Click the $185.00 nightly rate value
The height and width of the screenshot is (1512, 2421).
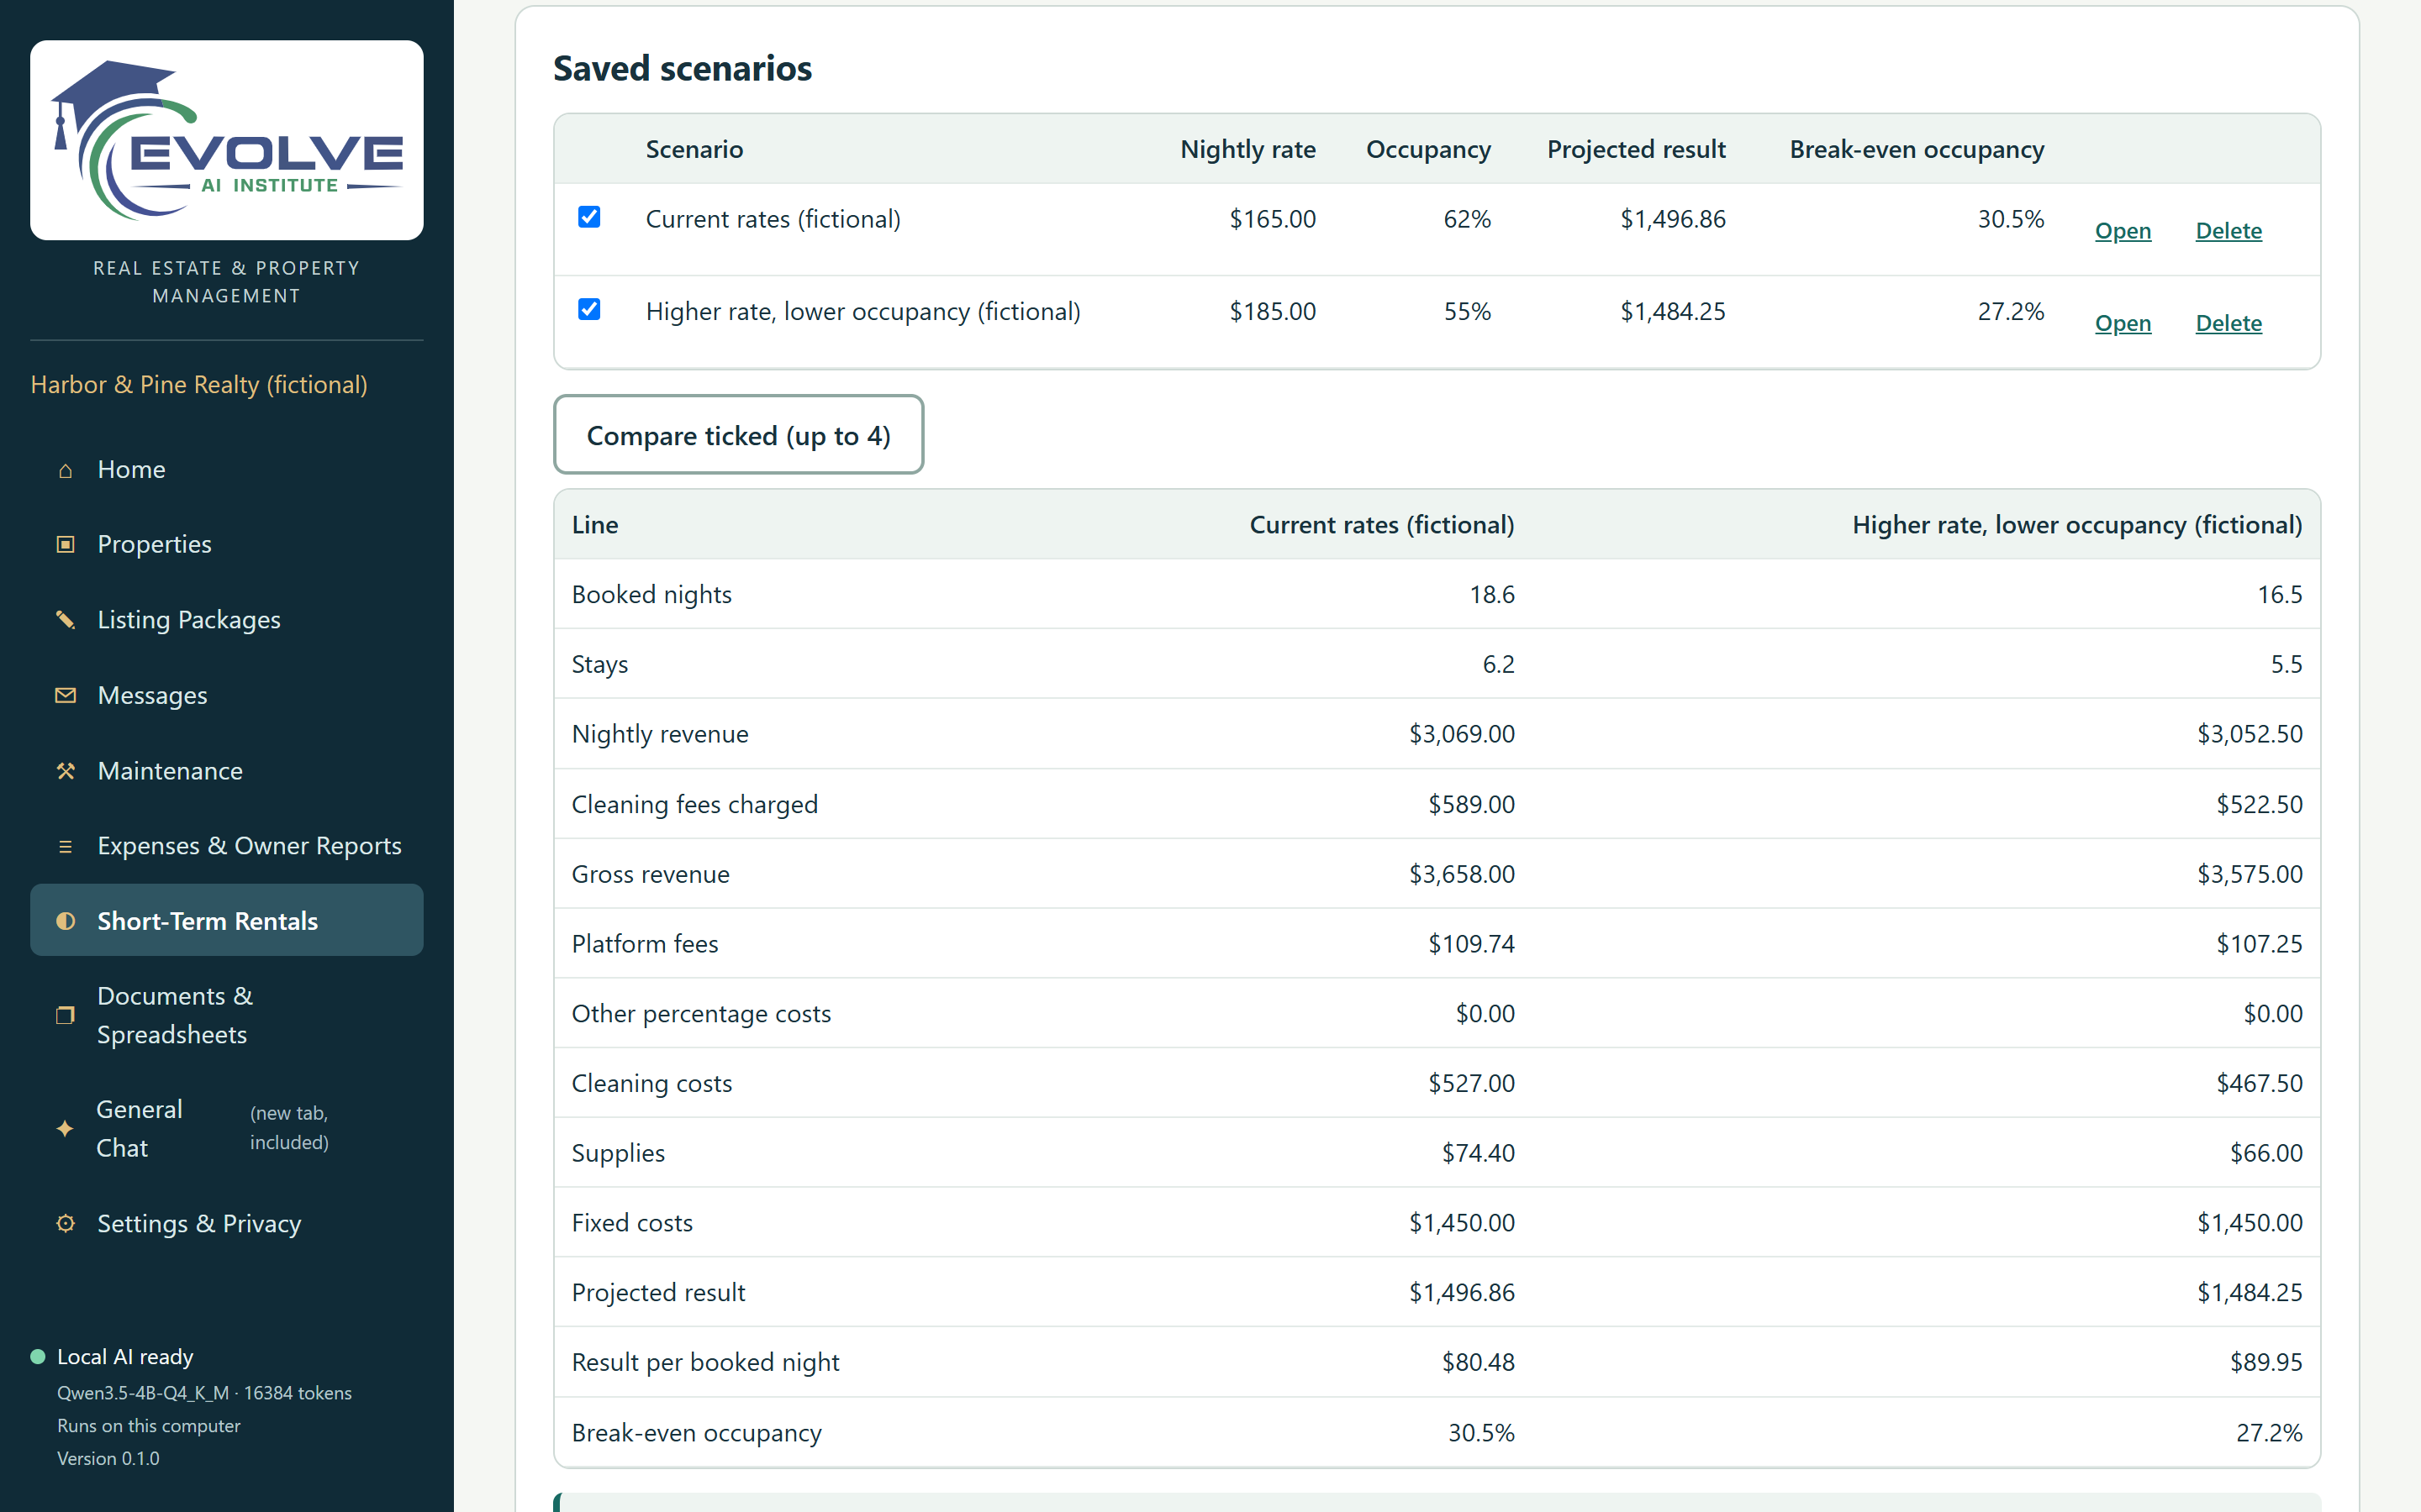pos(1273,312)
